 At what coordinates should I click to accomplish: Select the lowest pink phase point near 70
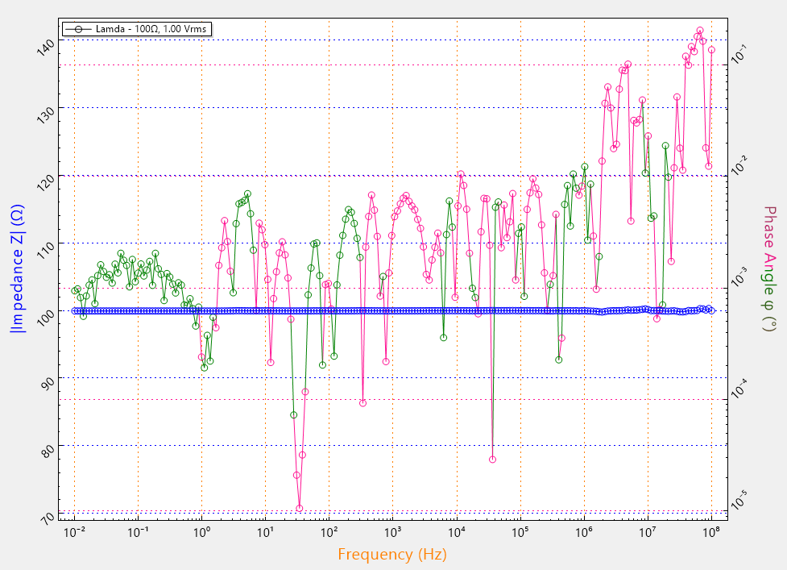[299, 508]
